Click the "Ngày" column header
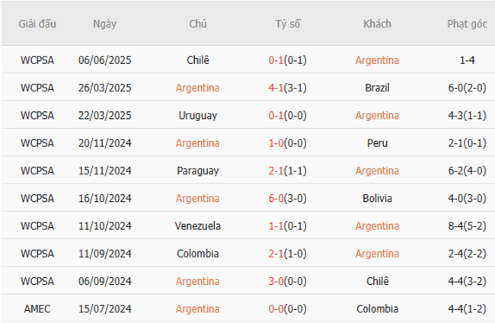The image size is (495, 323). [105, 24]
